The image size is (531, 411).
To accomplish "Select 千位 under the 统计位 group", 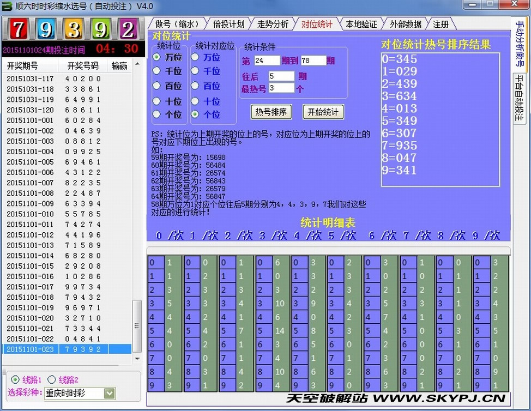I will click(157, 71).
